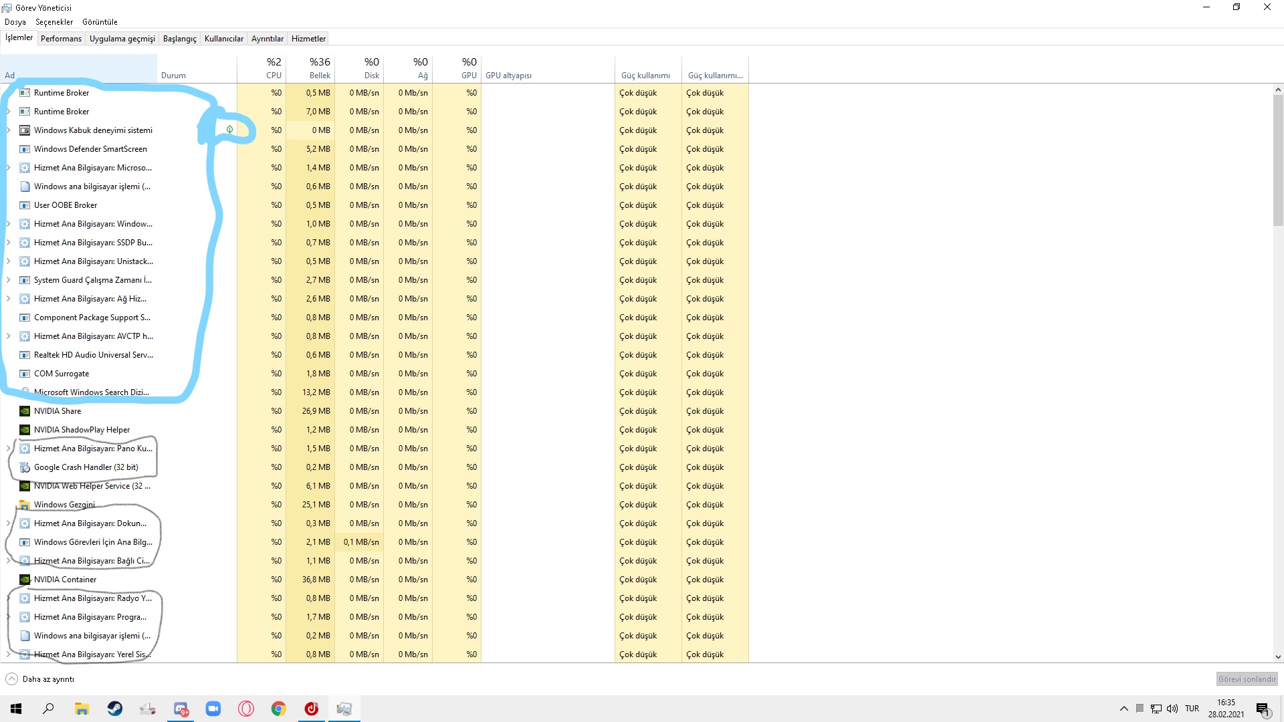The image size is (1284, 722).
Task: Sort by Ağ column header
Action: (408, 68)
